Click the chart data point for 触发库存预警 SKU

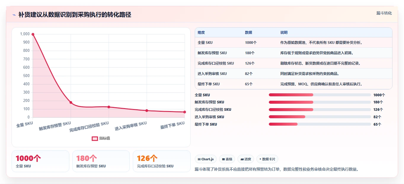click(71, 103)
